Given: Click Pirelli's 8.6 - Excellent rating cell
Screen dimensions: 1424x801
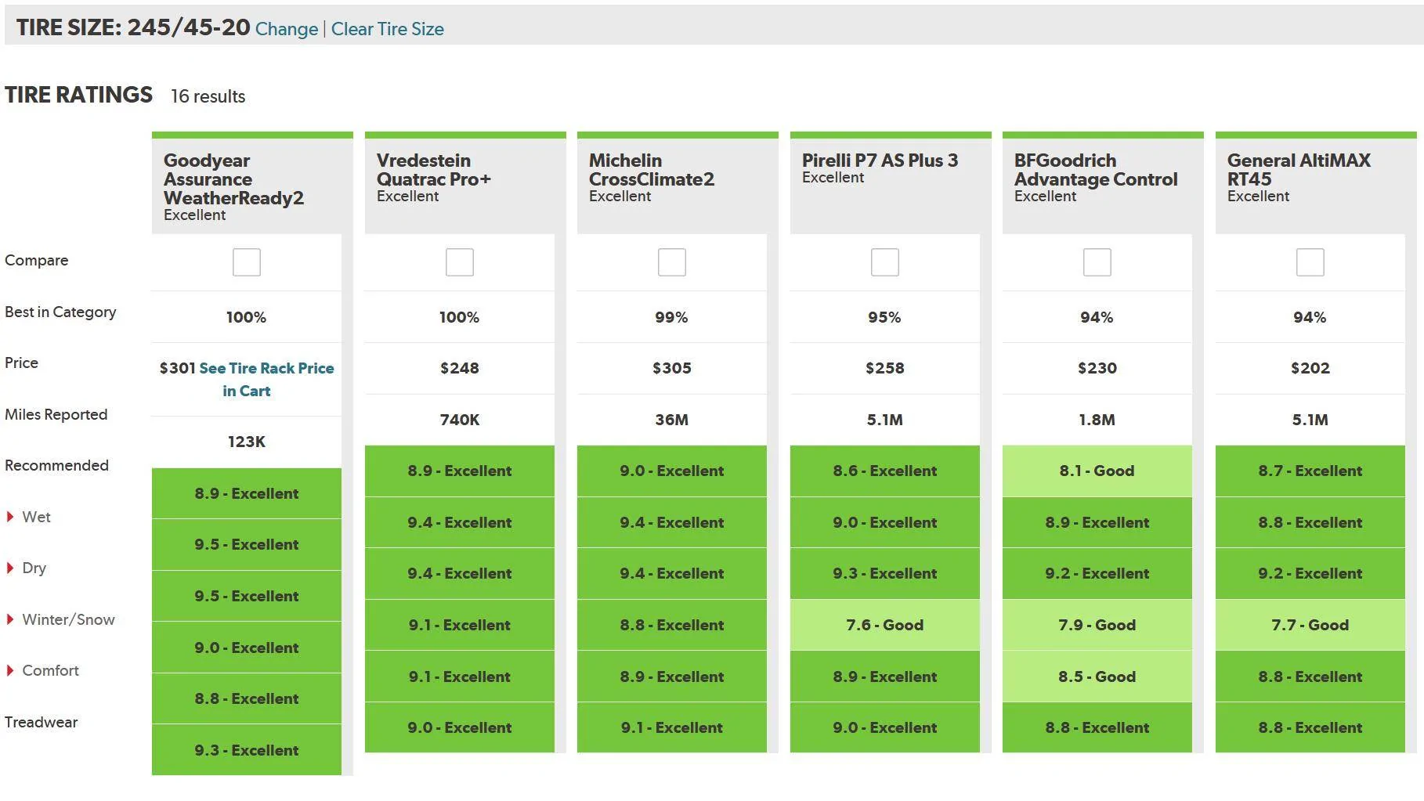Looking at the screenshot, I should 884,471.
